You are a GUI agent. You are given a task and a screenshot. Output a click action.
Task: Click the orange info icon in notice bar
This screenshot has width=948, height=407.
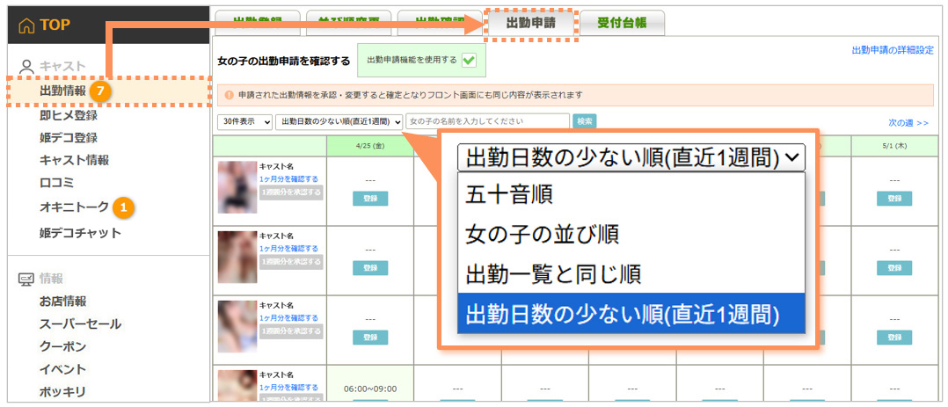[229, 95]
